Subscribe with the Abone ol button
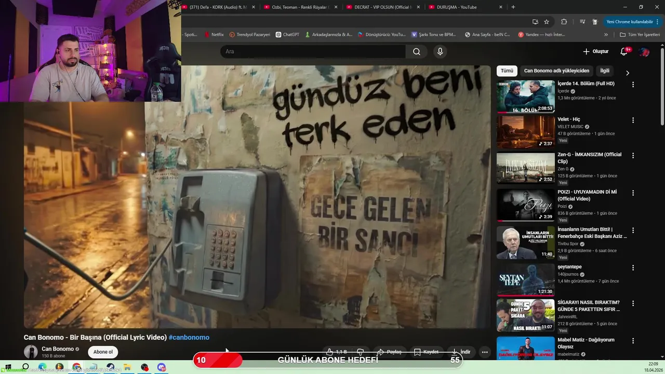Viewport: 665px width, 374px height. tap(103, 352)
